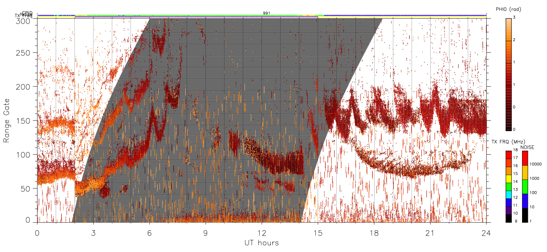Click the multicolored CPID/noise strip above the plot
This screenshot has width=547, height=252.
tap(261, 16)
